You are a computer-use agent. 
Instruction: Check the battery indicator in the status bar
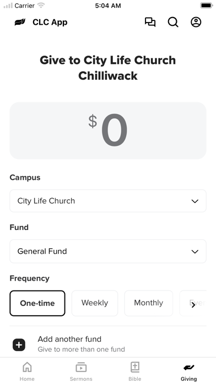[x=207, y=6]
